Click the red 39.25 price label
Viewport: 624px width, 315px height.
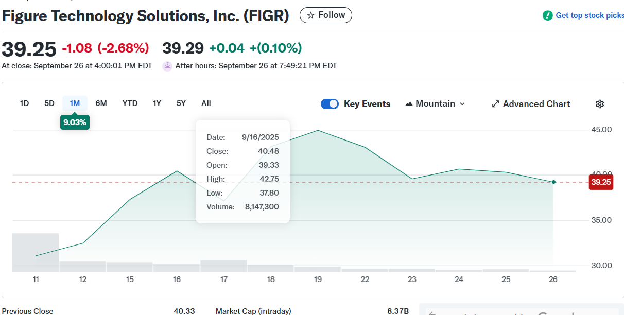tap(601, 182)
